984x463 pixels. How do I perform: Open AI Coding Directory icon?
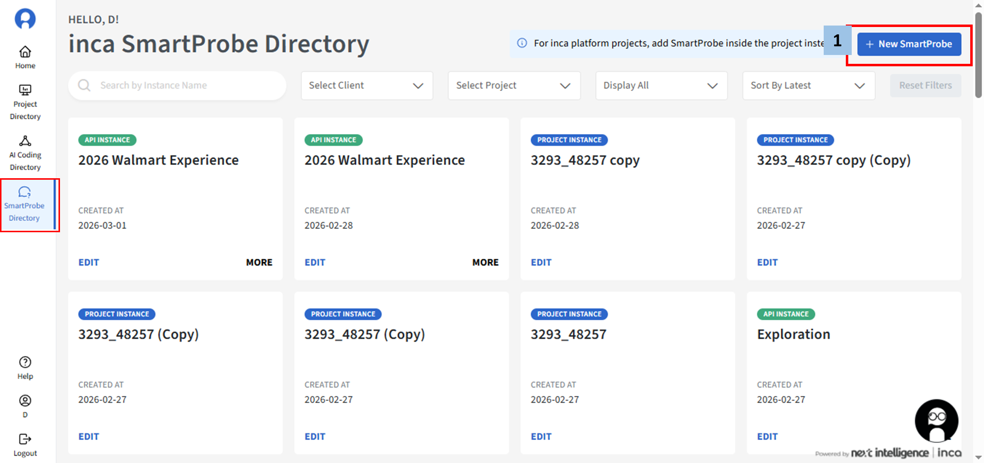click(25, 141)
